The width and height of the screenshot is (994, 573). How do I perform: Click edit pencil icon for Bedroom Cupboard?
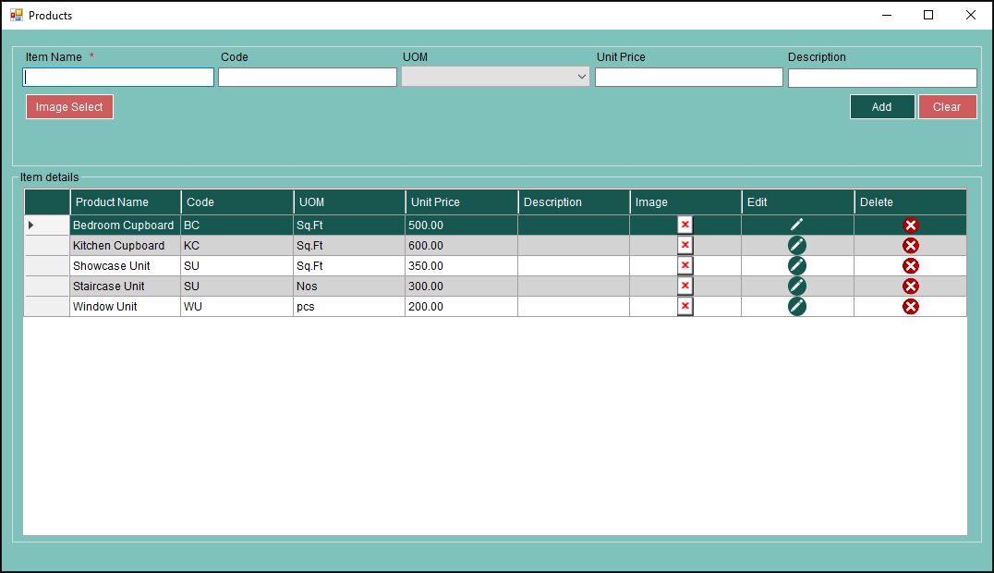tap(796, 225)
